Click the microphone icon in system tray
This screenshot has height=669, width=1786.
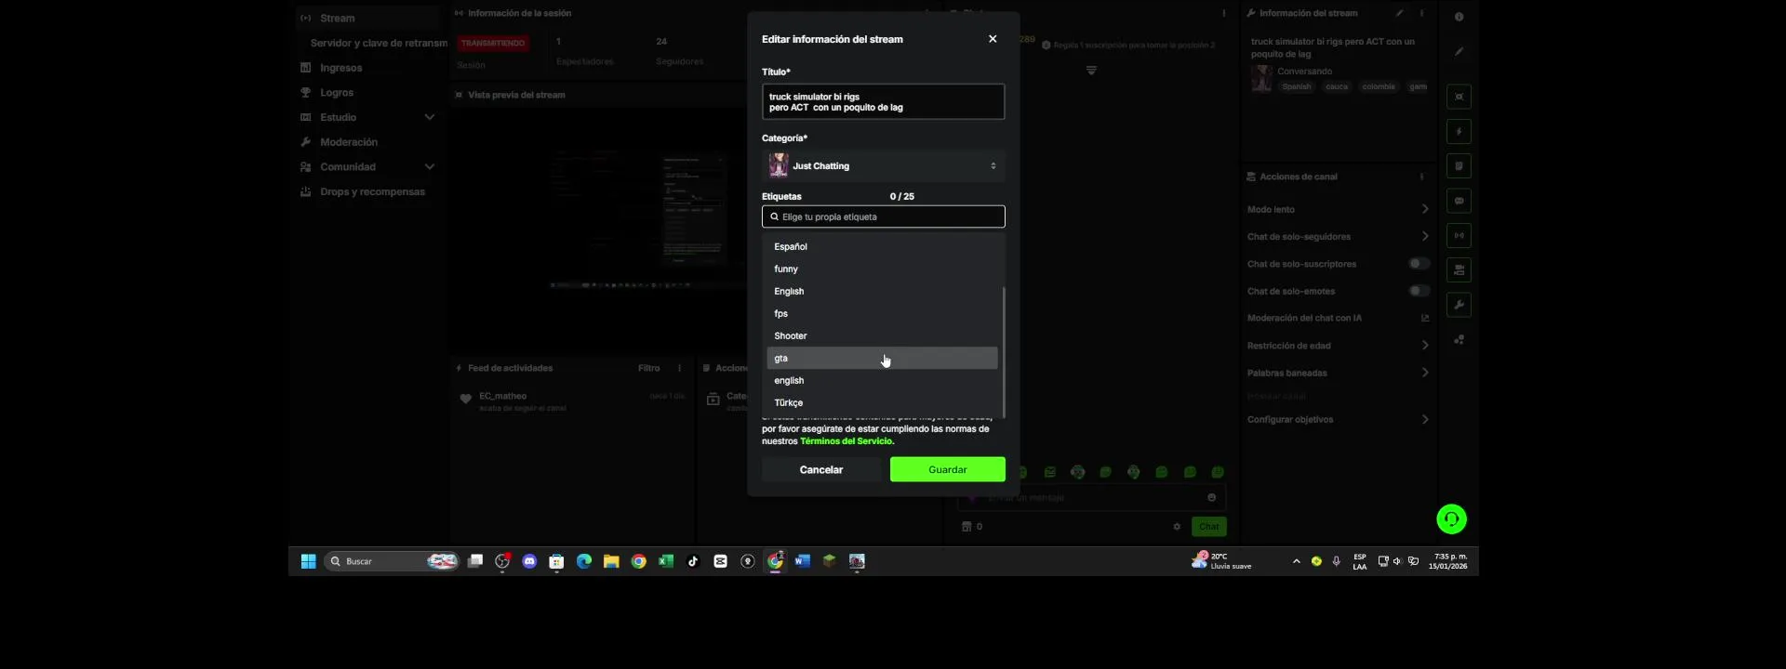click(1336, 561)
